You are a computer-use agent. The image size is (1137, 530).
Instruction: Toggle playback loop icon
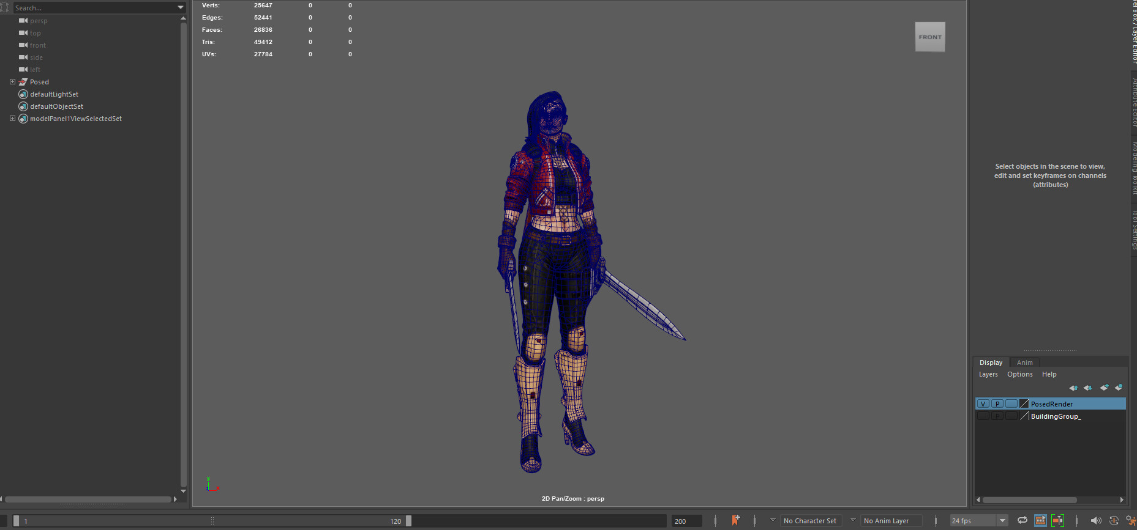pos(1022,520)
